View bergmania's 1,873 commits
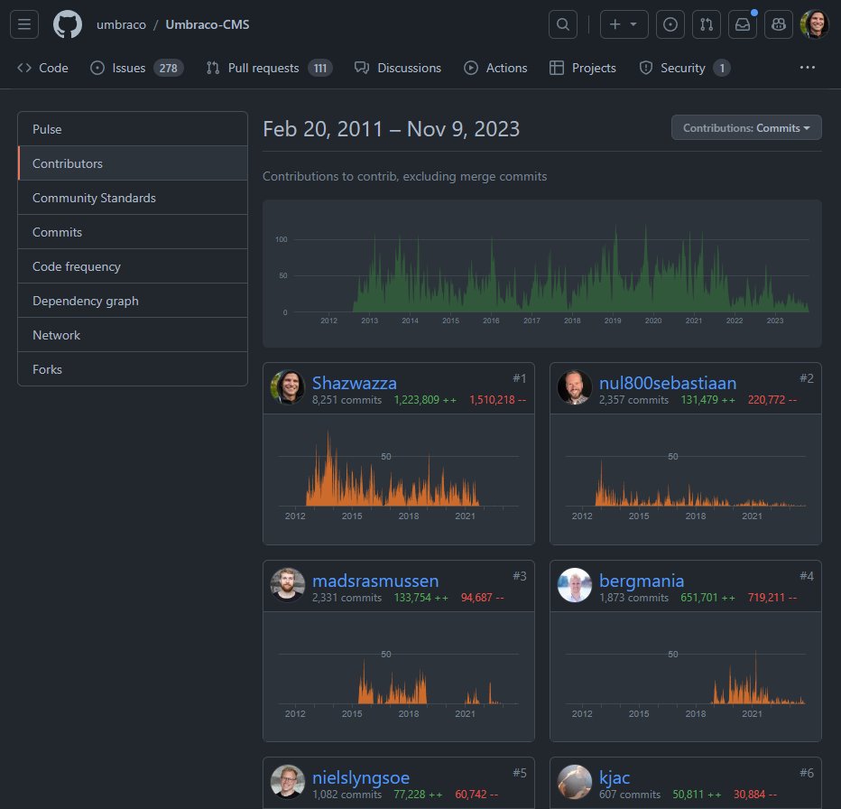The image size is (841, 809). click(633, 598)
